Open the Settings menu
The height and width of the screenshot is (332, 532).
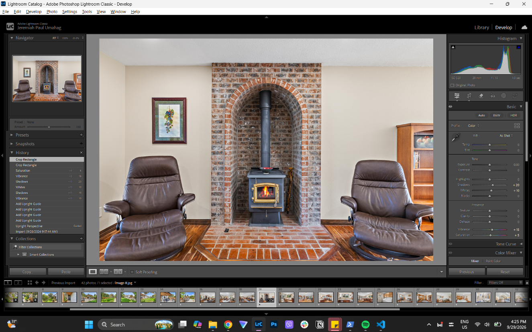pyautogui.click(x=69, y=12)
